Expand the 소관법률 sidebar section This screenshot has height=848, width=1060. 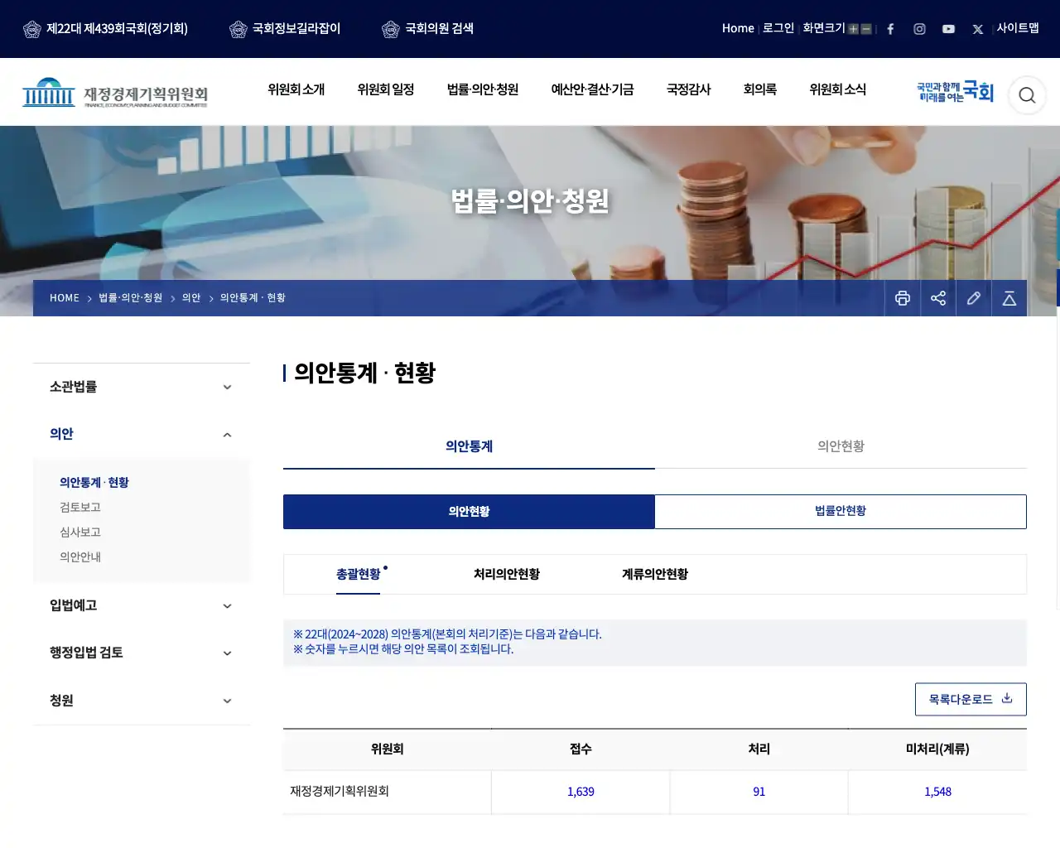point(142,387)
